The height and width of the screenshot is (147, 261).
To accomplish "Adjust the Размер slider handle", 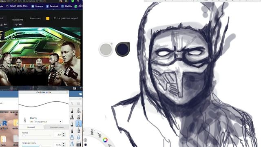I will [24, 136].
